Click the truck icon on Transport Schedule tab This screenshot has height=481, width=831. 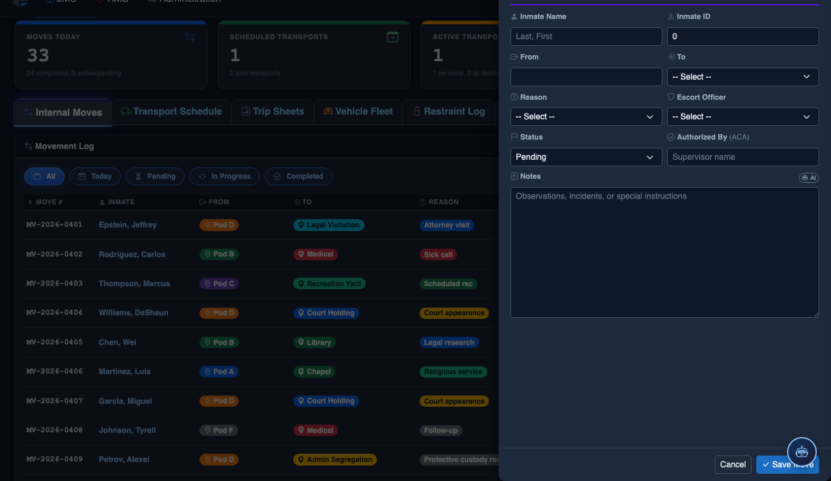[x=126, y=111]
